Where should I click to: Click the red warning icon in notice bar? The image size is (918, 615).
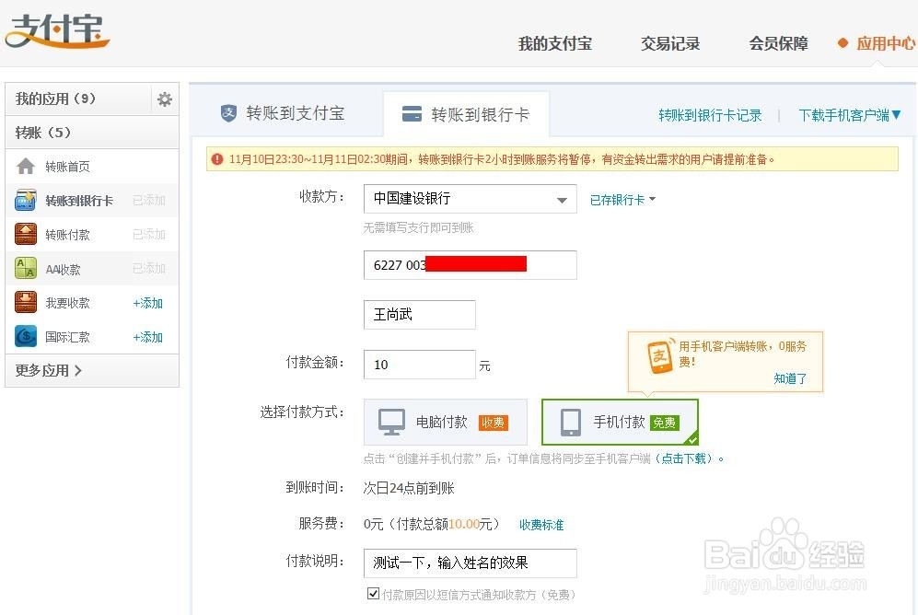pyautogui.click(x=217, y=159)
